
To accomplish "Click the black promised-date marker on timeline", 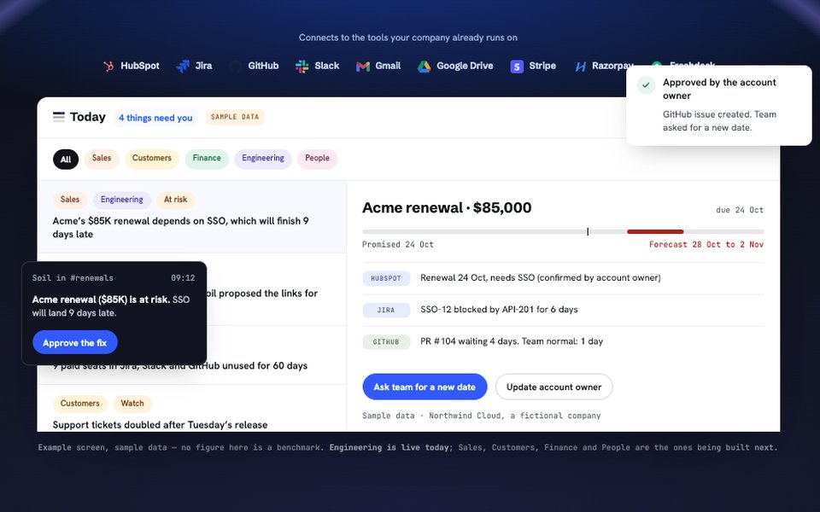I will point(588,231).
